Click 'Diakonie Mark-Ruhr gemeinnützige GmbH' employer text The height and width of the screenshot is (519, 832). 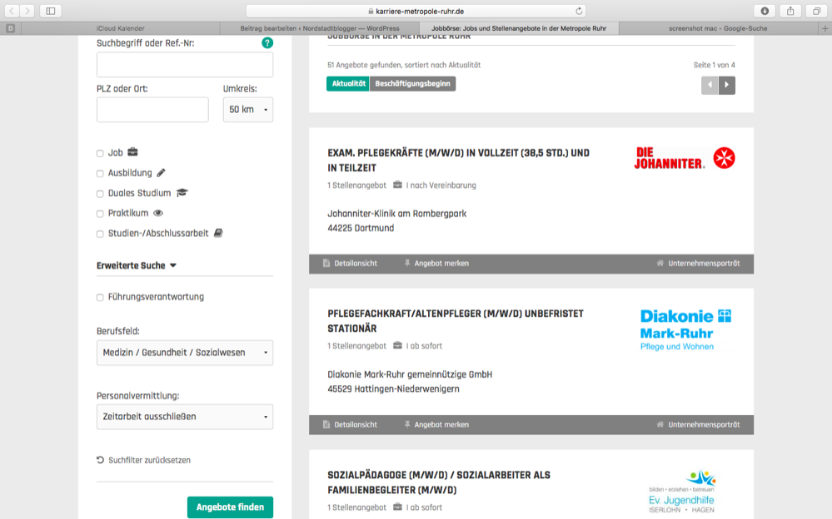[410, 375]
